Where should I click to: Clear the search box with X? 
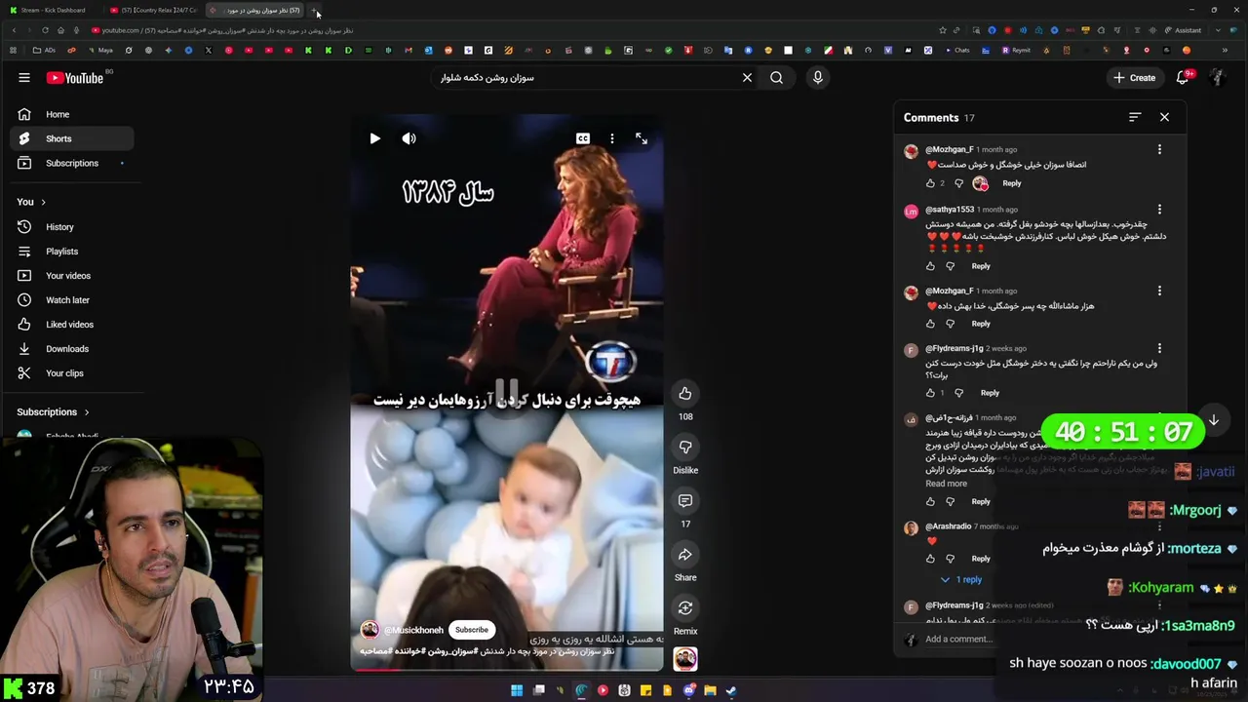tap(748, 78)
